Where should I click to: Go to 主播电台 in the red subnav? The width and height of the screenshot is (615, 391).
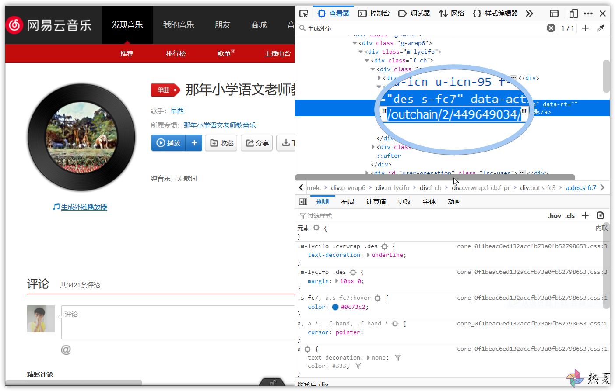tap(278, 54)
